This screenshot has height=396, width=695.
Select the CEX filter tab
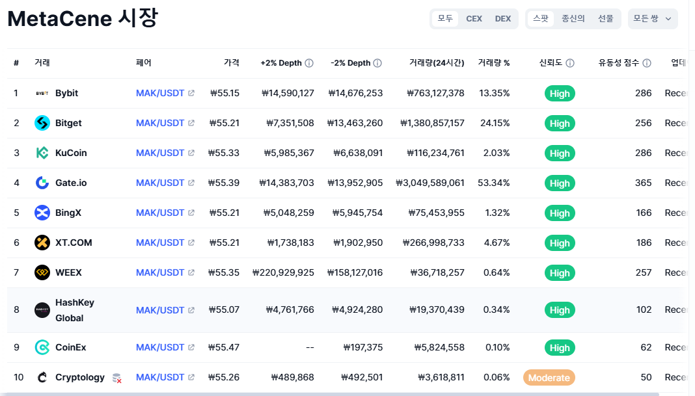(x=474, y=19)
